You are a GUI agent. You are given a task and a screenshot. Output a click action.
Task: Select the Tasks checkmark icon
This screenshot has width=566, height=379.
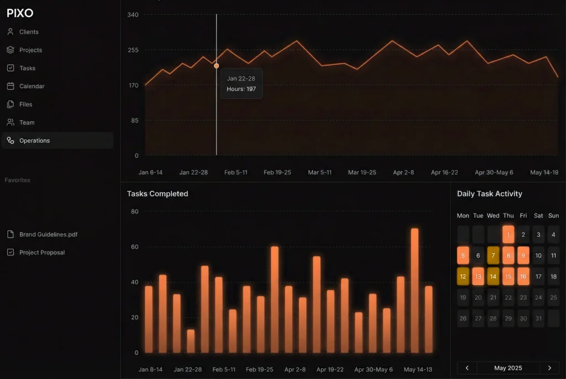point(11,68)
